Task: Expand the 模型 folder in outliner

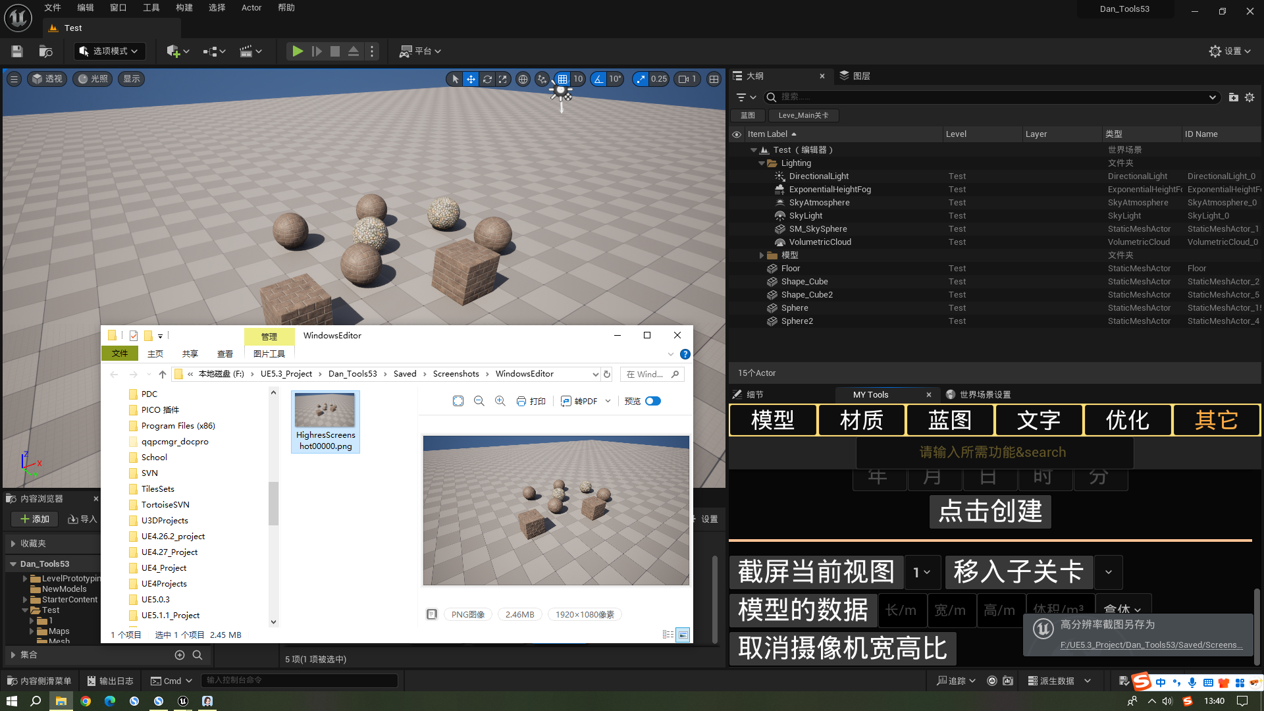Action: tap(762, 255)
